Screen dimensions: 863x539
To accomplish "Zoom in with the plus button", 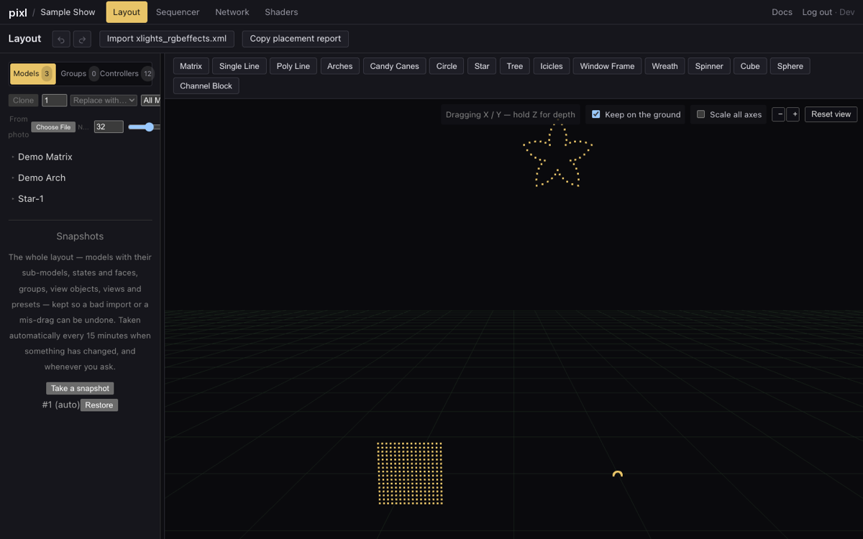I will coord(793,114).
